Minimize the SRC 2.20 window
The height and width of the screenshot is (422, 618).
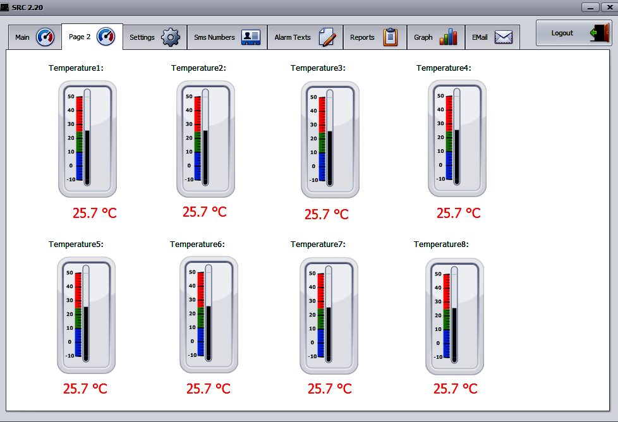590,7
